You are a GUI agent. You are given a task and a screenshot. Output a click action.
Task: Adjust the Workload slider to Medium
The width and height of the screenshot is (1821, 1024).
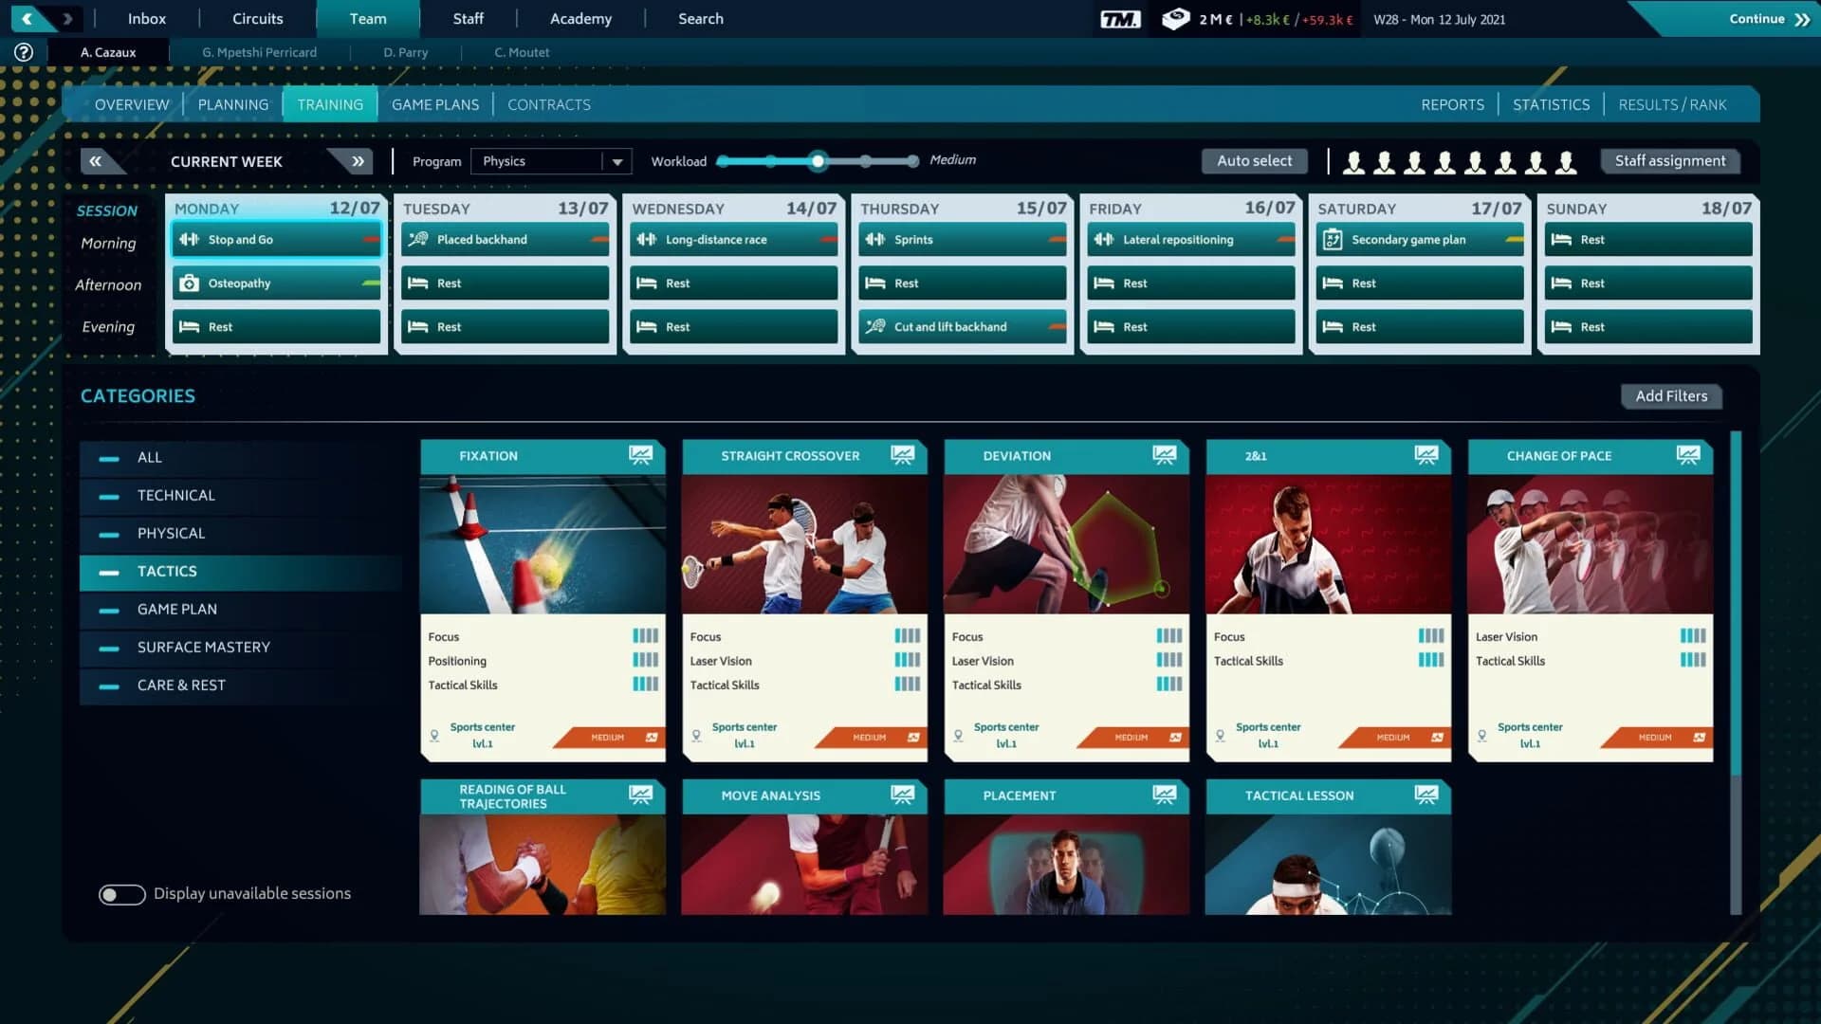coord(819,161)
